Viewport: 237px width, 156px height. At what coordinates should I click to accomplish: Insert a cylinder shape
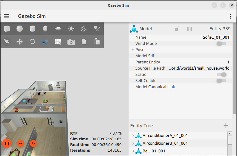click(32, 29)
